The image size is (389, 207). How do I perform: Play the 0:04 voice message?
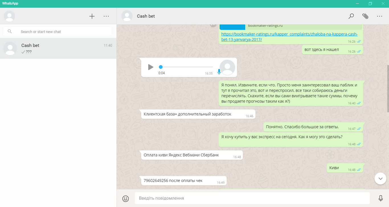pyautogui.click(x=151, y=67)
